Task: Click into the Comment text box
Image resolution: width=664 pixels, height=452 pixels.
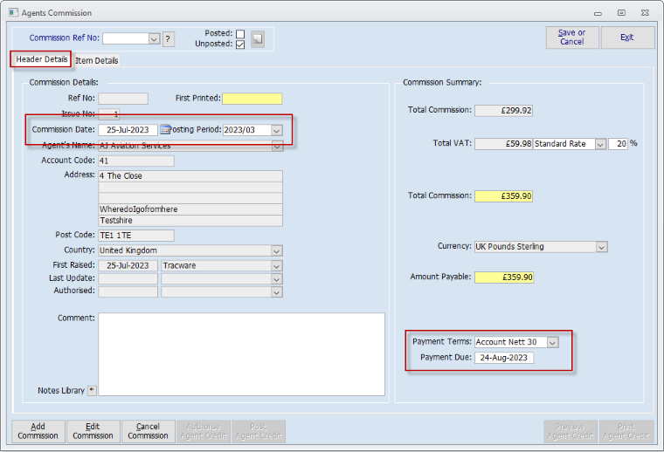Action: [x=241, y=353]
